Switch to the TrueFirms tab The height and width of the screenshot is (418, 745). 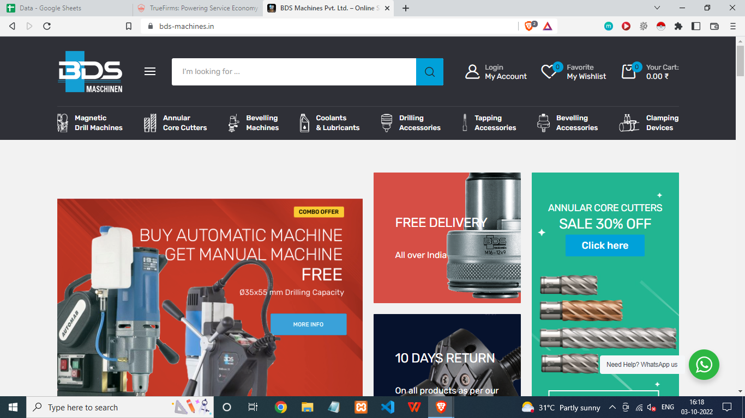coord(198,8)
